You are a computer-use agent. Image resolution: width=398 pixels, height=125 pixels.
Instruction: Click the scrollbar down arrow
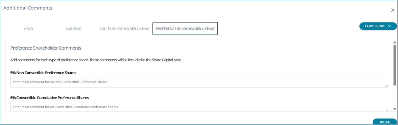tap(395, 109)
